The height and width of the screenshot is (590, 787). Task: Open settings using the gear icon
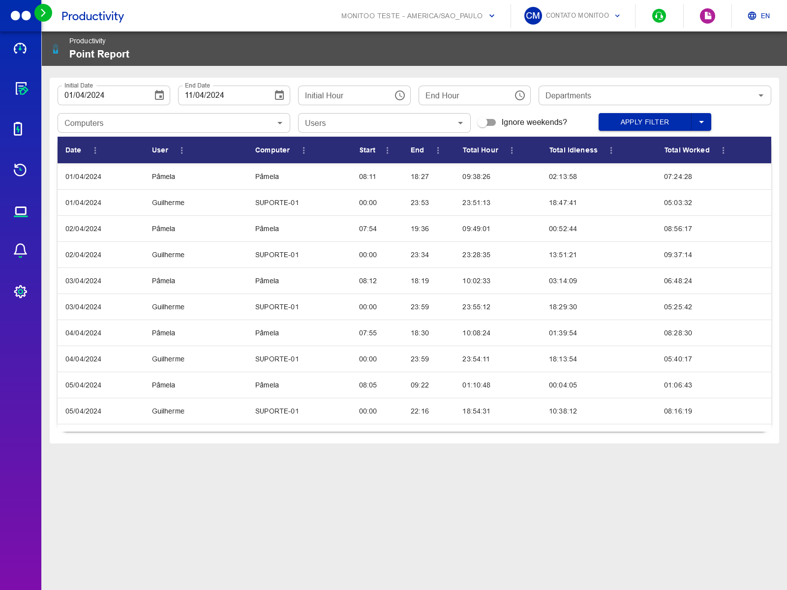[x=20, y=291]
